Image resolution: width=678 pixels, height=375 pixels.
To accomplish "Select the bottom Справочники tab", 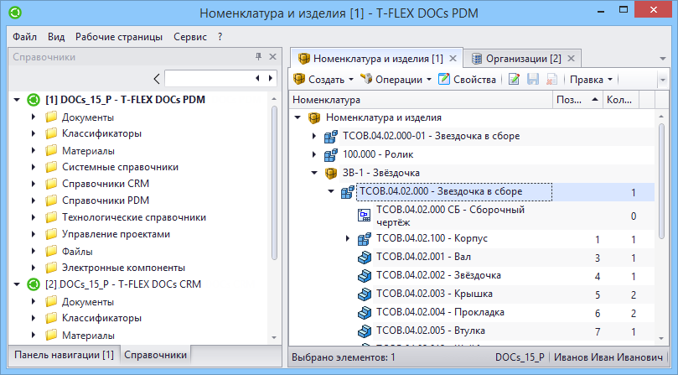I will point(156,355).
